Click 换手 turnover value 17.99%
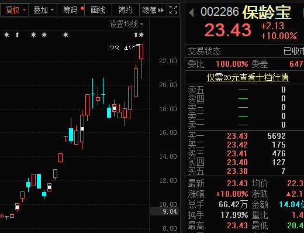This screenshot has height=233, width=304. click(x=234, y=215)
